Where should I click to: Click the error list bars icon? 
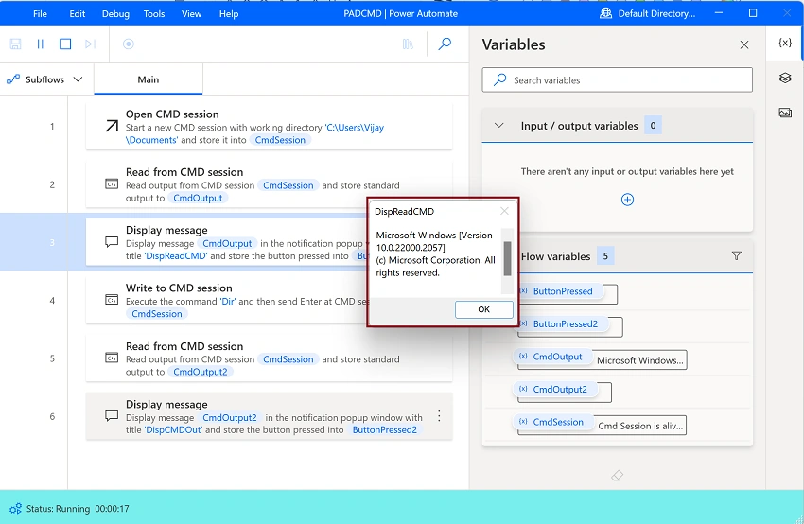[x=408, y=44]
